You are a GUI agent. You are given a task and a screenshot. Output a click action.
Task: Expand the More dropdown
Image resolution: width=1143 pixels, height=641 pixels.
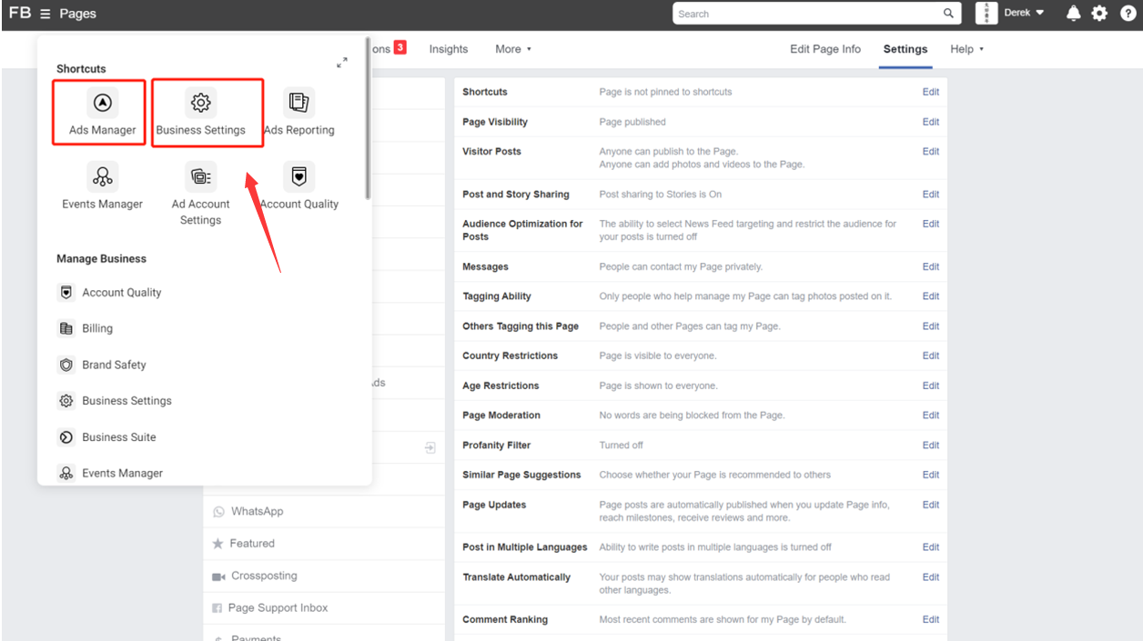[x=513, y=49]
